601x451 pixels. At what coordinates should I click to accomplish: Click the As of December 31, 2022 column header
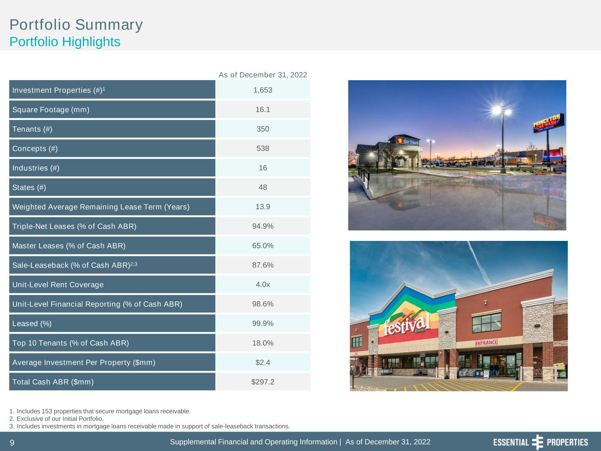263,75
